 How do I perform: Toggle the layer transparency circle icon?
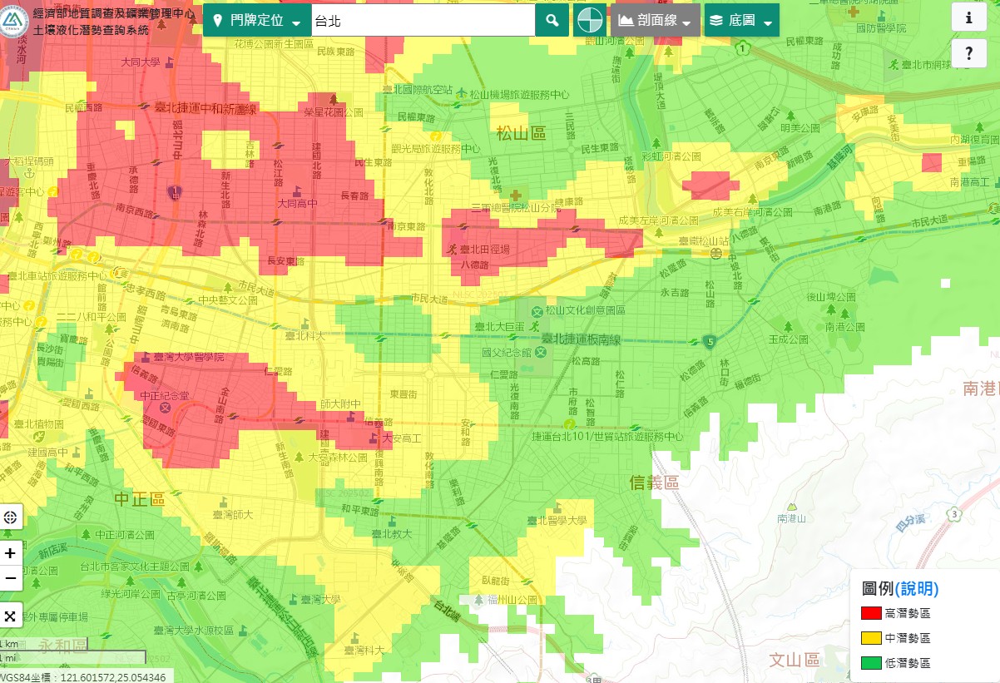pos(590,21)
